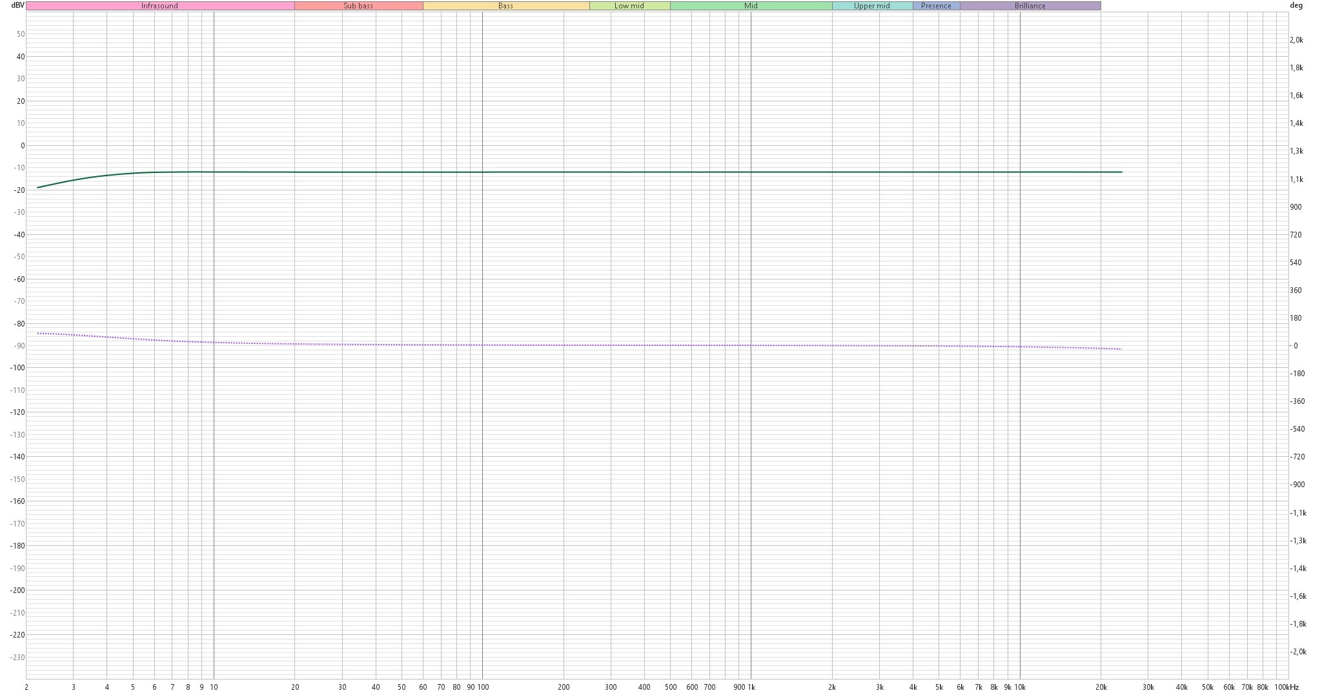Viewport: 1322px width, 695px height.
Task: Click the 30k tick on frequency axis
Action: (x=1148, y=687)
